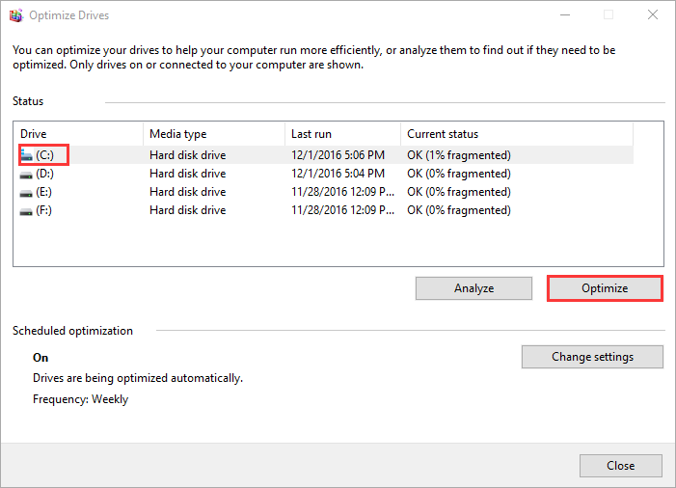Sort by the Last run column header
The image size is (676, 488).
pos(342,134)
